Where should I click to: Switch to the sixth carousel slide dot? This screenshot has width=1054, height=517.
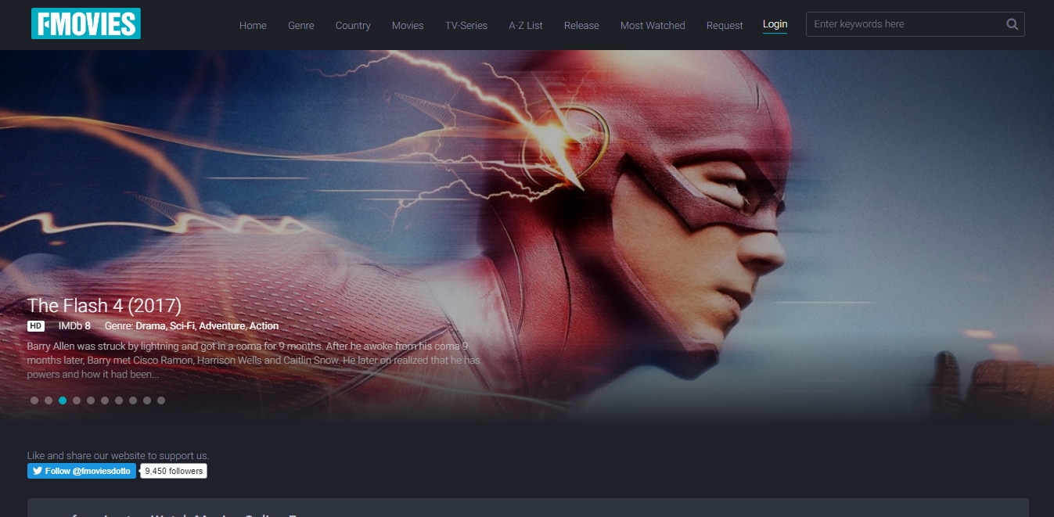point(105,400)
